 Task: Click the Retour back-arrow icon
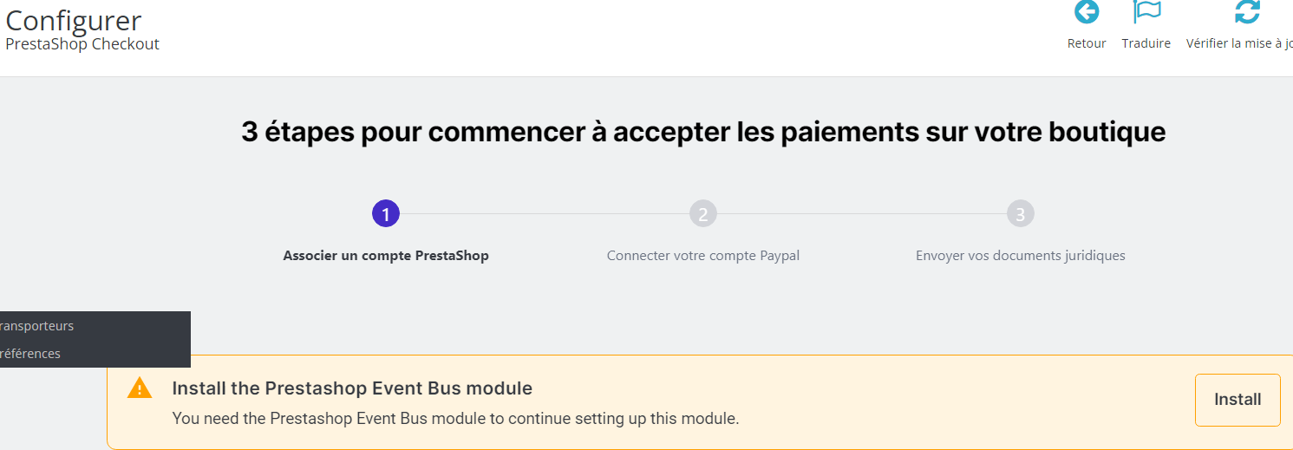[x=1087, y=12]
